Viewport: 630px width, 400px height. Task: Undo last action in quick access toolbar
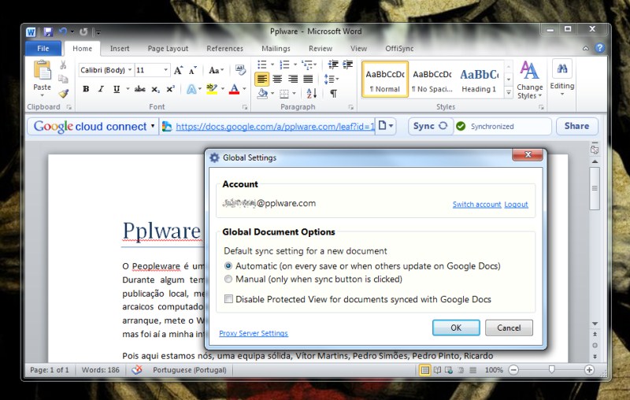click(63, 31)
